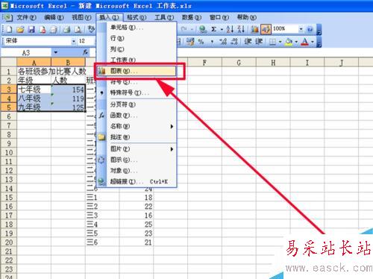Open the 格式 (Format) menu
The image size is (373, 279).
137,17
